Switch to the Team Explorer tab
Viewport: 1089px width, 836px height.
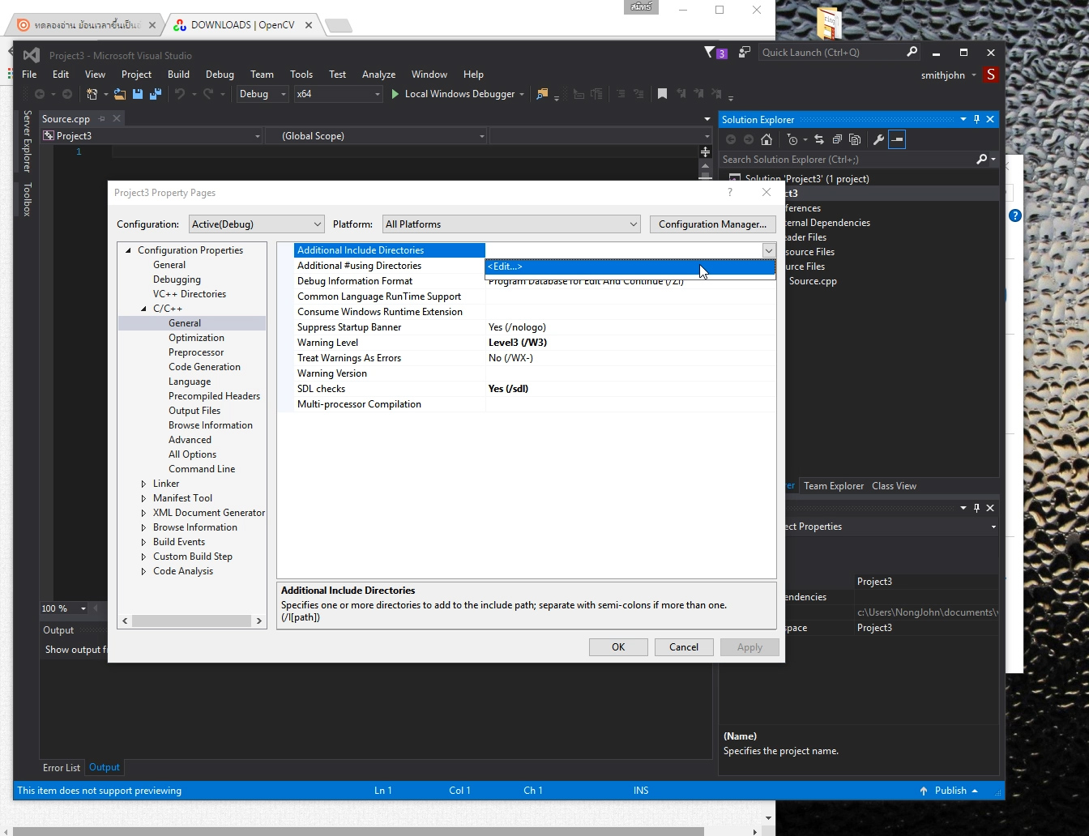click(x=834, y=485)
